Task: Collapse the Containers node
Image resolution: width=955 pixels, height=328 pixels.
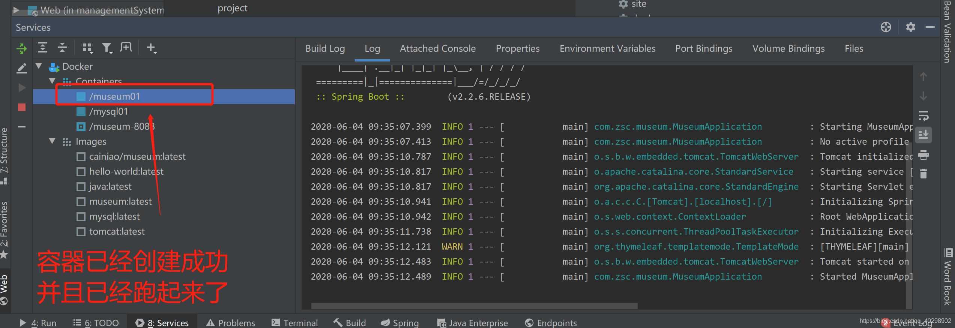Action: tap(52, 81)
